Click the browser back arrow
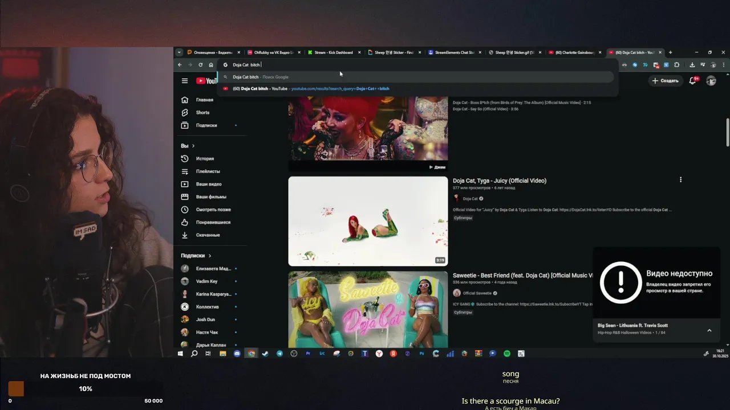The image size is (730, 410). click(x=180, y=65)
